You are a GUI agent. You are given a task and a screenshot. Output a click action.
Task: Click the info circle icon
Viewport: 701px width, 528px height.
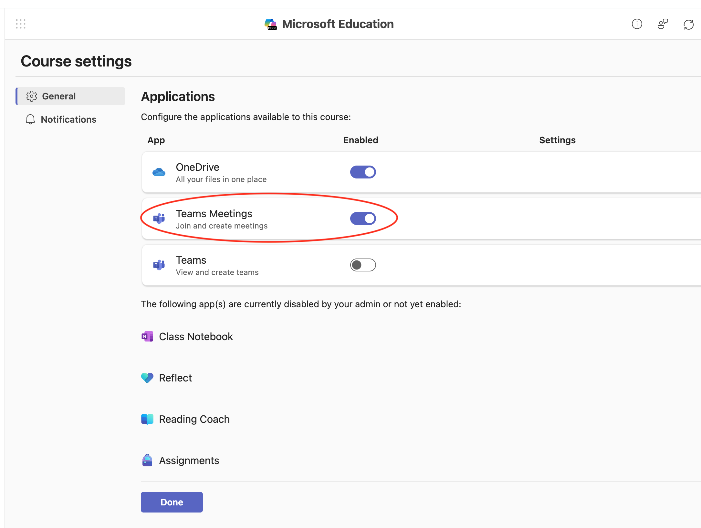(x=637, y=24)
